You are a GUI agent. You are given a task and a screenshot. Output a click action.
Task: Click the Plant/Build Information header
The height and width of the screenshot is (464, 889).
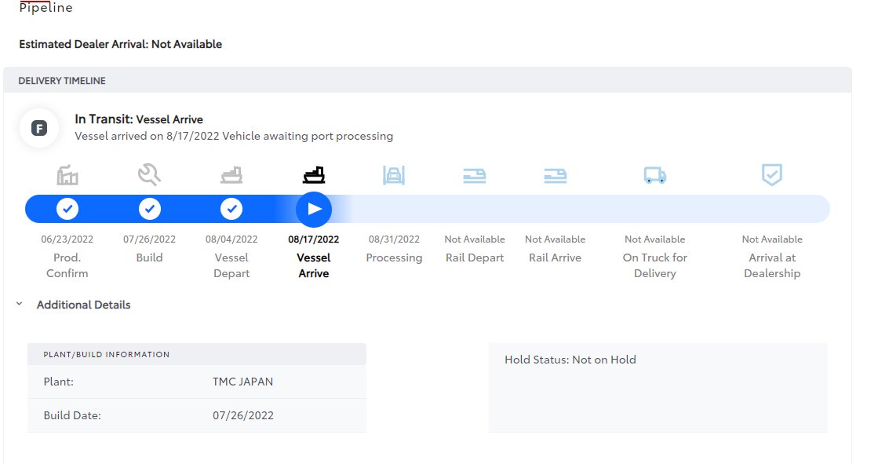tap(197, 354)
